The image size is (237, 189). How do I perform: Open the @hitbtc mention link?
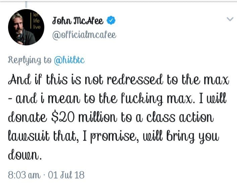click(x=69, y=60)
